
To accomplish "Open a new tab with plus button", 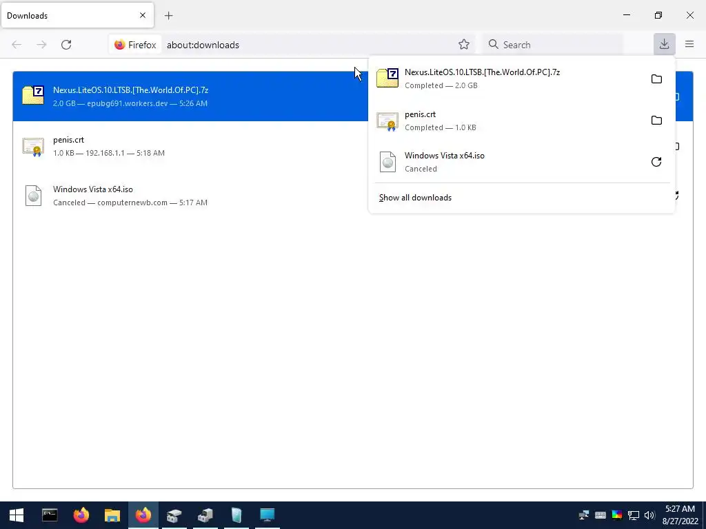I will coord(168,16).
